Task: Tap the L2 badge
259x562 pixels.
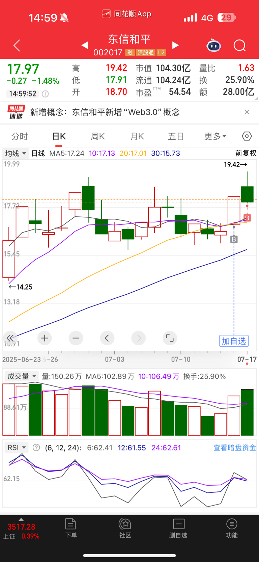Action: [161, 53]
